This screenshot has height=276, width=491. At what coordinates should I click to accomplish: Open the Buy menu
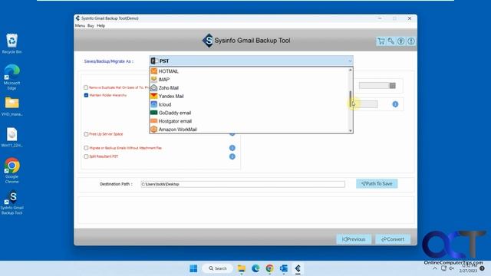tap(91, 25)
